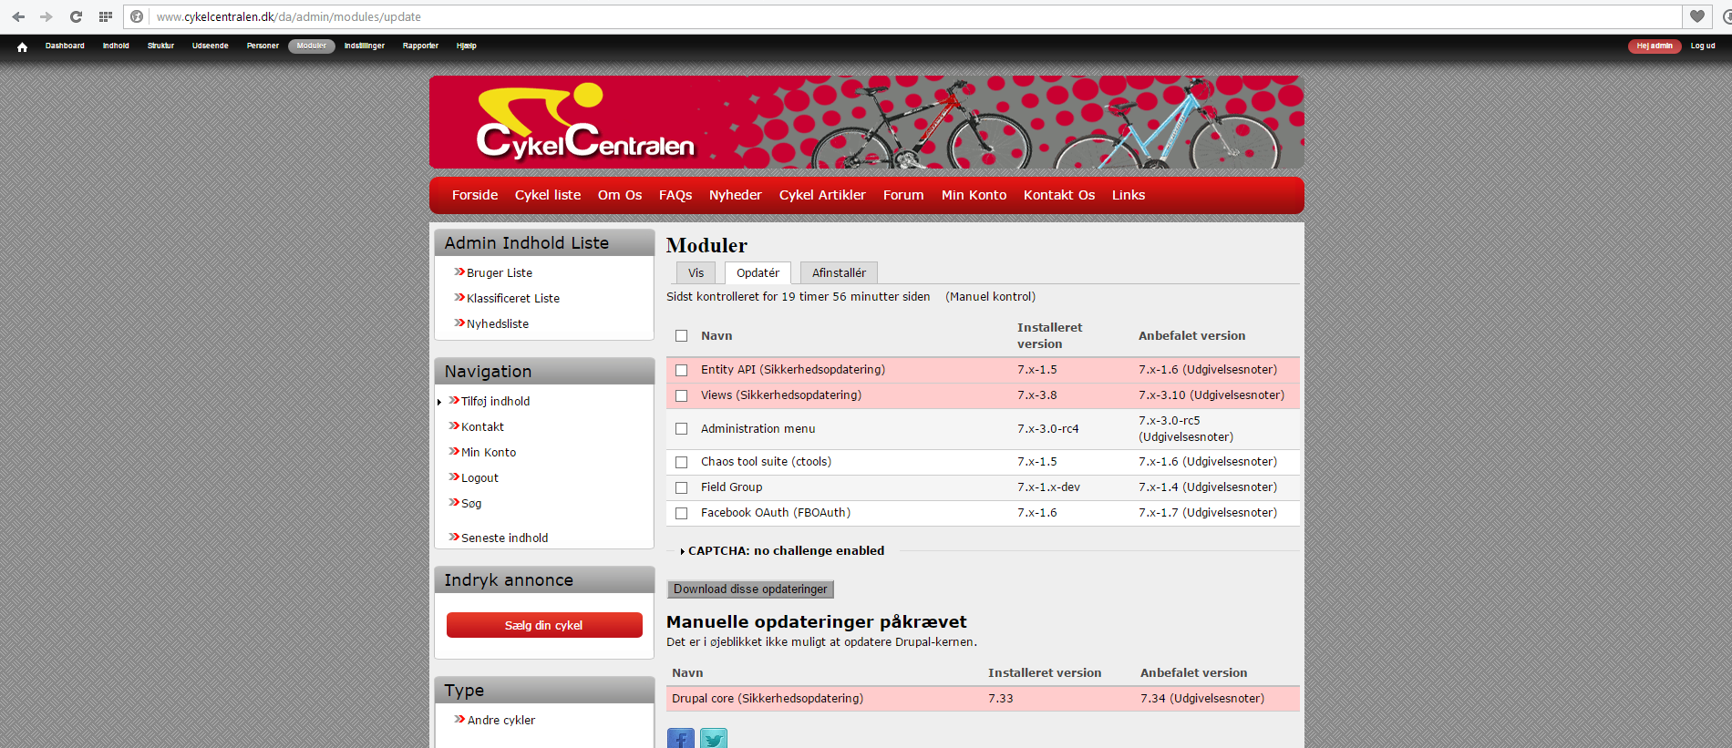Expand the CAPTCHA no challenge enabled section
This screenshot has width=1732, height=748.
click(785, 551)
